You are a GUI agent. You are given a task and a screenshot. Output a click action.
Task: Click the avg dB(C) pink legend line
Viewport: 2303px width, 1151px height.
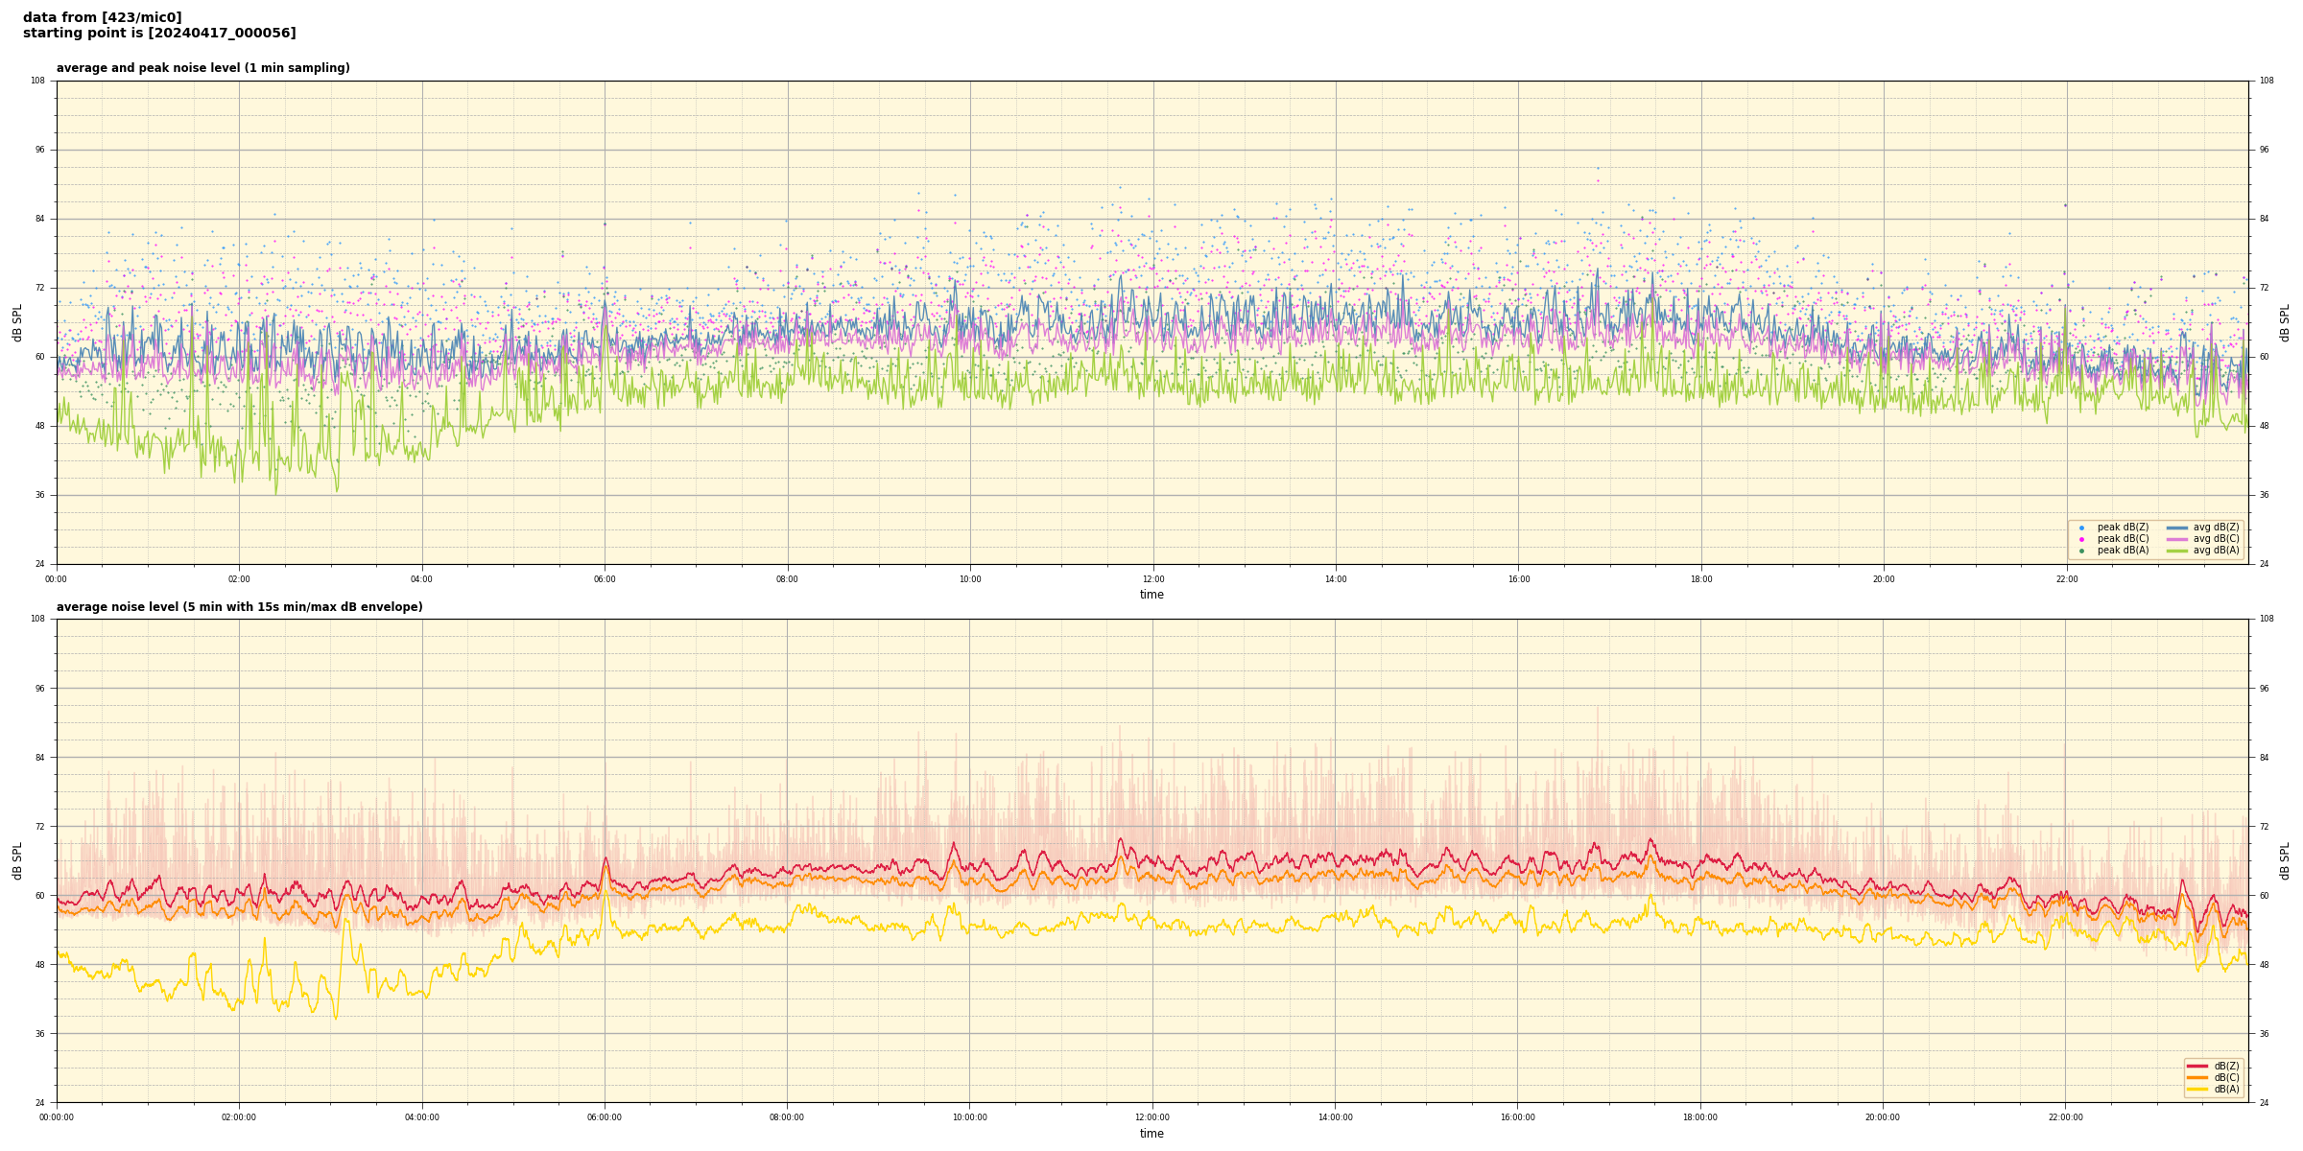2177,539
